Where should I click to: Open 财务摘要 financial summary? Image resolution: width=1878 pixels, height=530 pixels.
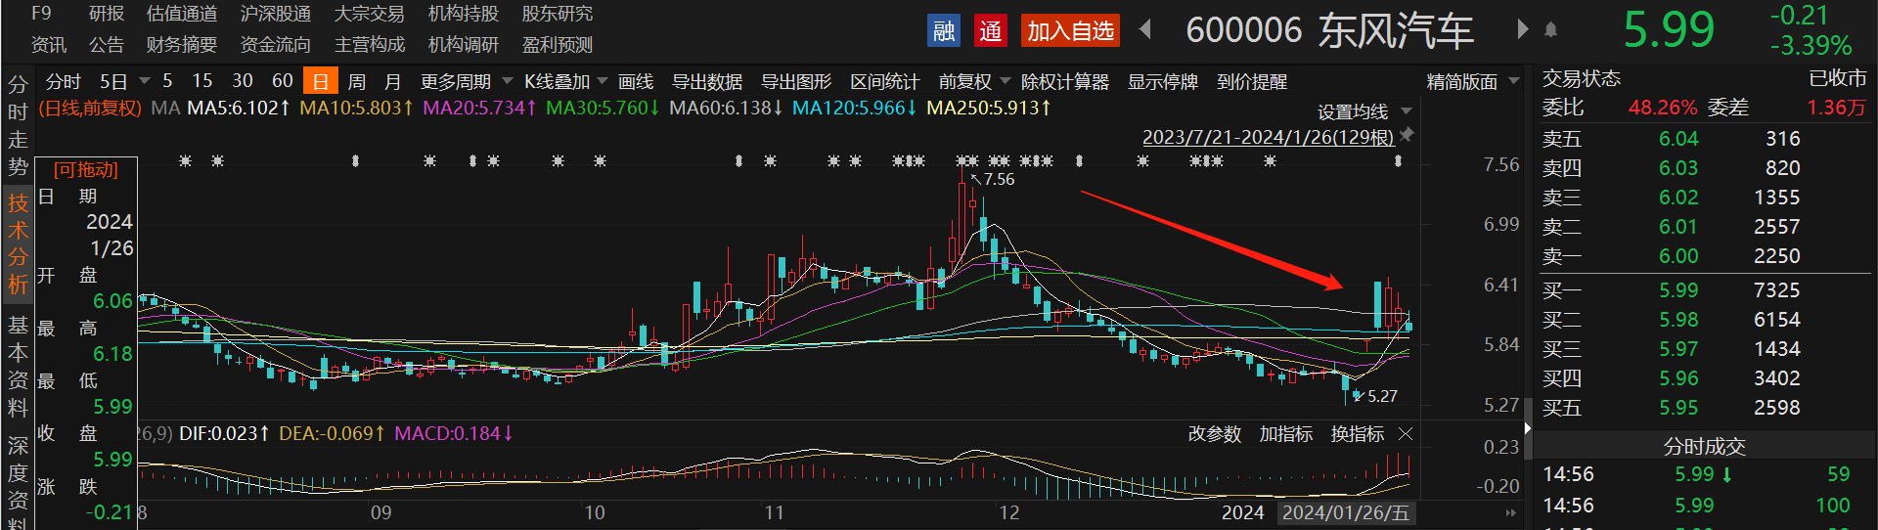pyautogui.click(x=182, y=45)
